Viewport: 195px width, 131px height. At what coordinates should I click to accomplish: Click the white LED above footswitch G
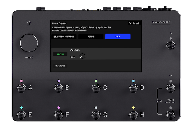96,108
